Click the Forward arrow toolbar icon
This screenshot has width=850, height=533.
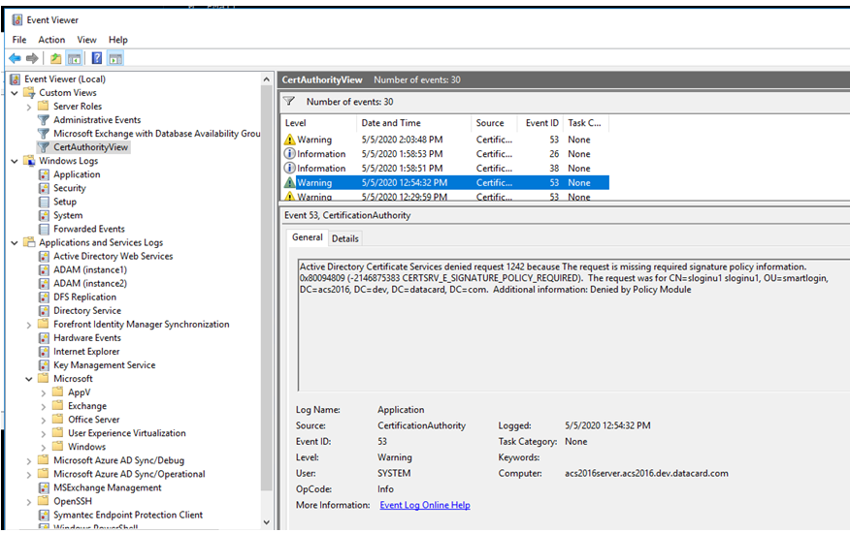tap(32, 58)
